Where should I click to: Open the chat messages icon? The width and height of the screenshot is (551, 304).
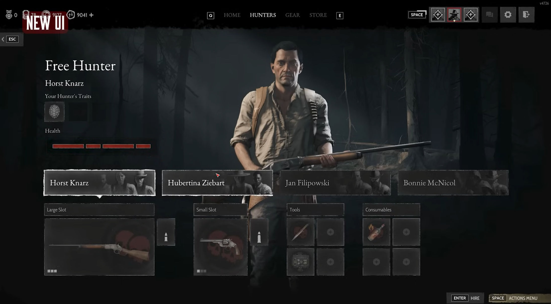point(489,15)
